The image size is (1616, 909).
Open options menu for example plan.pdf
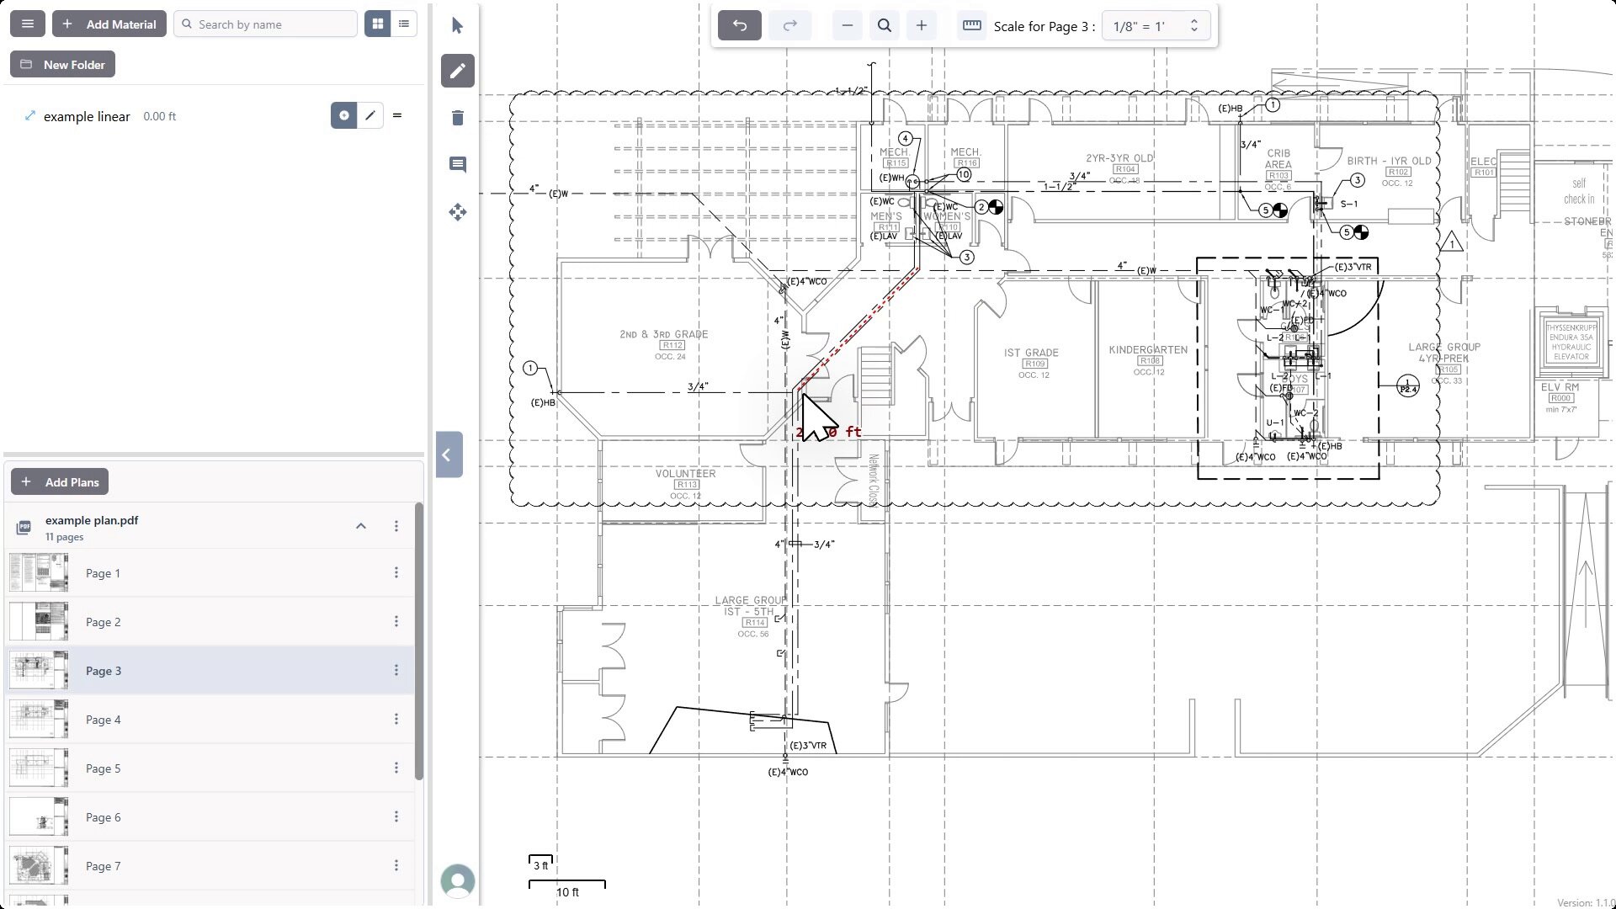396,526
